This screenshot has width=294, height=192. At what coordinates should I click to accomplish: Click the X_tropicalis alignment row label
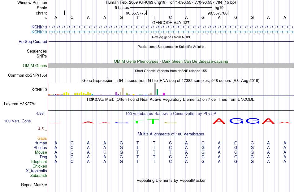(x=37, y=171)
